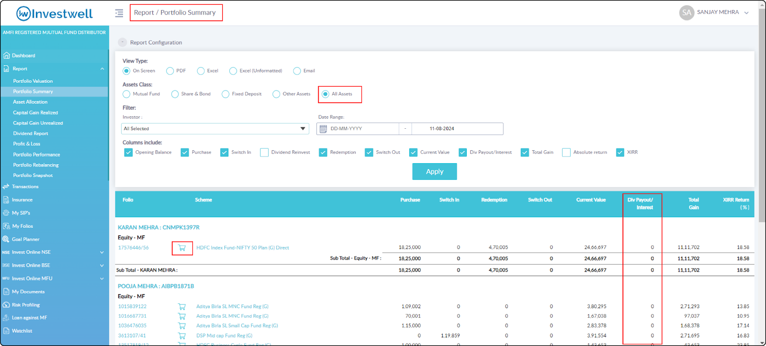Click cart icon for folio 1036476035
Viewport: 766px width, 346px height.
point(182,326)
